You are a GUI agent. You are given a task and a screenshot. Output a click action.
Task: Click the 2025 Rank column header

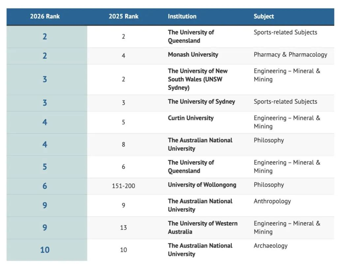click(x=123, y=16)
